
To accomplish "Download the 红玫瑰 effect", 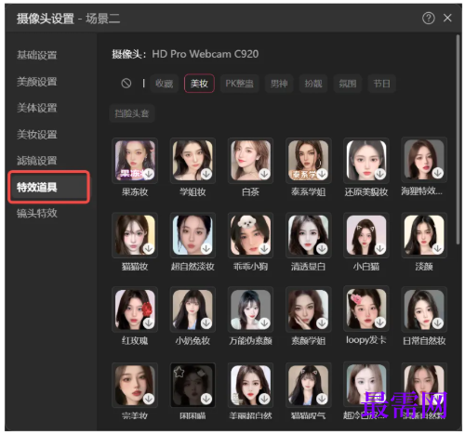I will click(149, 323).
